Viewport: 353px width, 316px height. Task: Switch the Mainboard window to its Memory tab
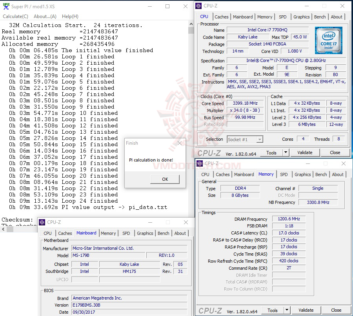pos(108,233)
